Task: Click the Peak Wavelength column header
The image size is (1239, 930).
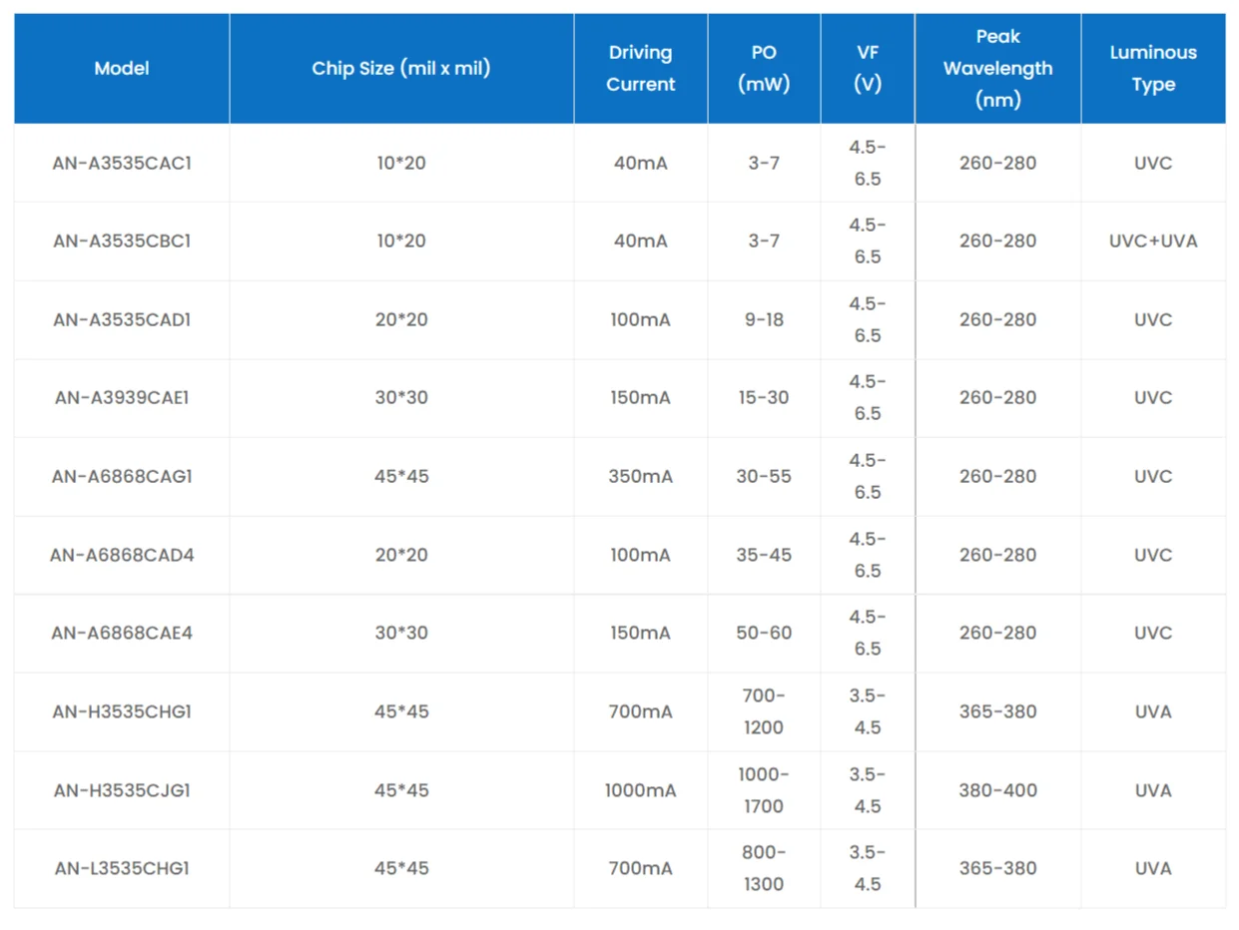Action: click(997, 69)
